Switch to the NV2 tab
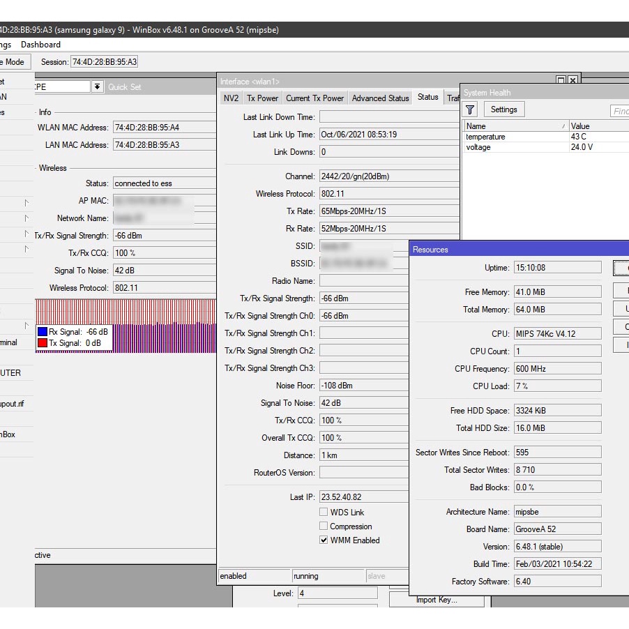629x629 pixels. click(230, 98)
